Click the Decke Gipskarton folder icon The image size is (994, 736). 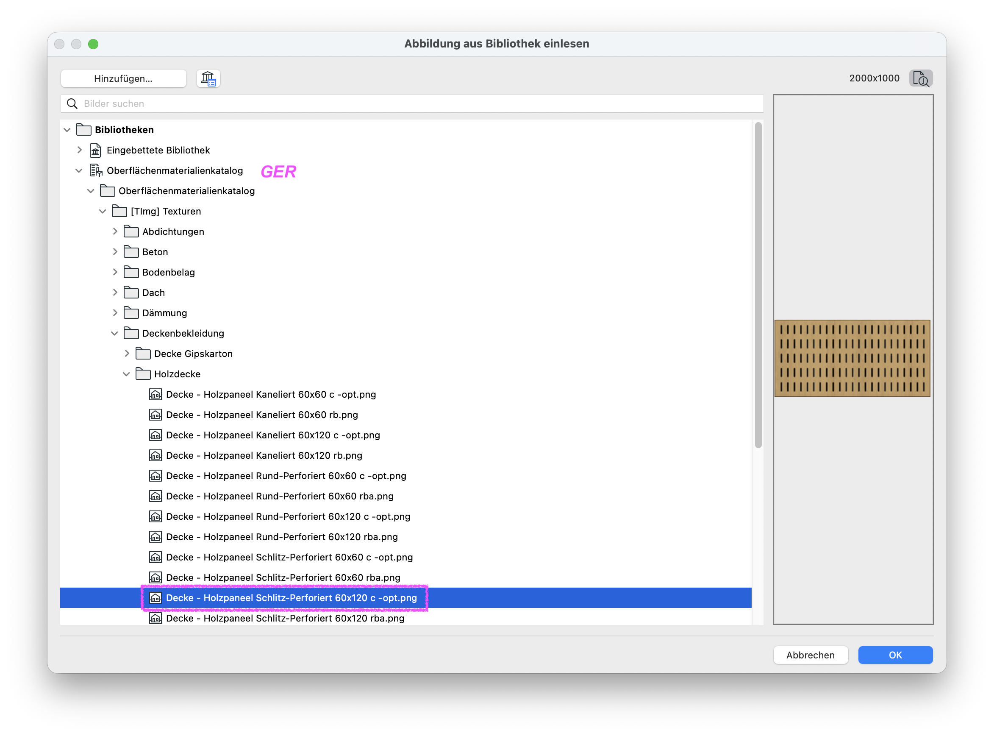(143, 354)
